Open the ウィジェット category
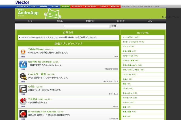Screen dimensions: 181x120 coord(143,74)
